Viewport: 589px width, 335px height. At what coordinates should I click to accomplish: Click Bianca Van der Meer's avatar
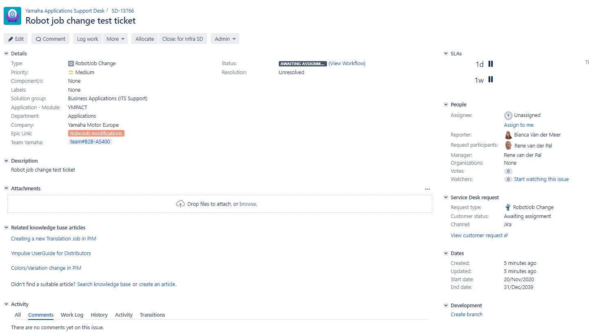(508, 135)
